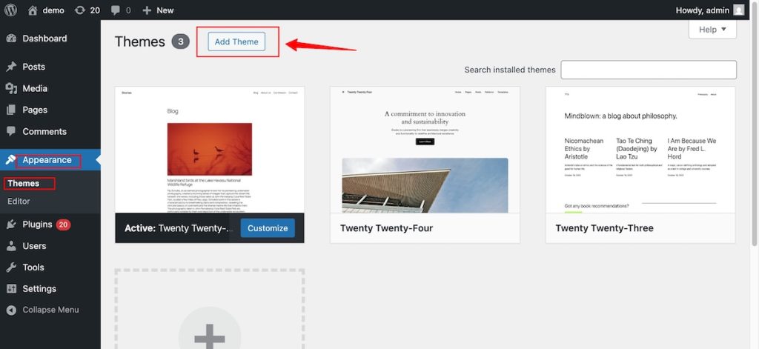Click the Media icon in sidebar
The image size is (759, 349).
(11, 89)
